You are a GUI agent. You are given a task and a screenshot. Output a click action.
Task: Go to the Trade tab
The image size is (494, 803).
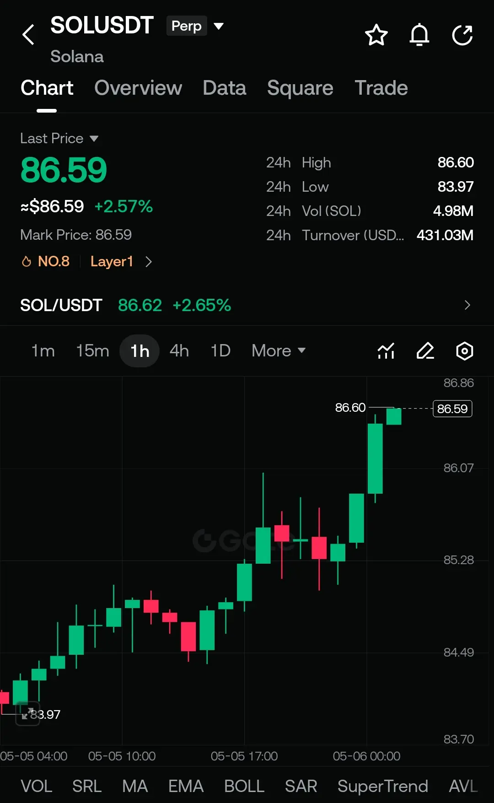pos(381,88)
